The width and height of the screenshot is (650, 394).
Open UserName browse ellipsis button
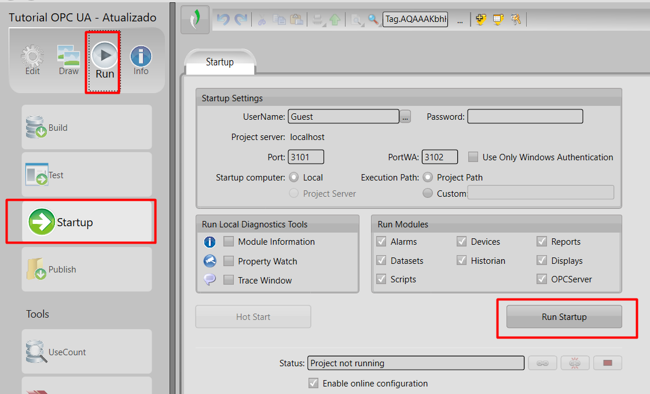coord(405,117)
